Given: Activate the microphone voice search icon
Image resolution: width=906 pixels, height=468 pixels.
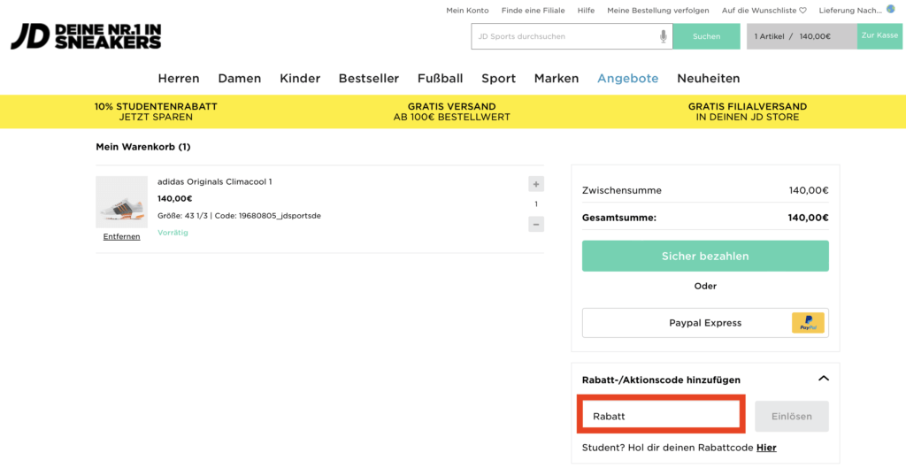Looking at the screenshot, I should point(664,36).
